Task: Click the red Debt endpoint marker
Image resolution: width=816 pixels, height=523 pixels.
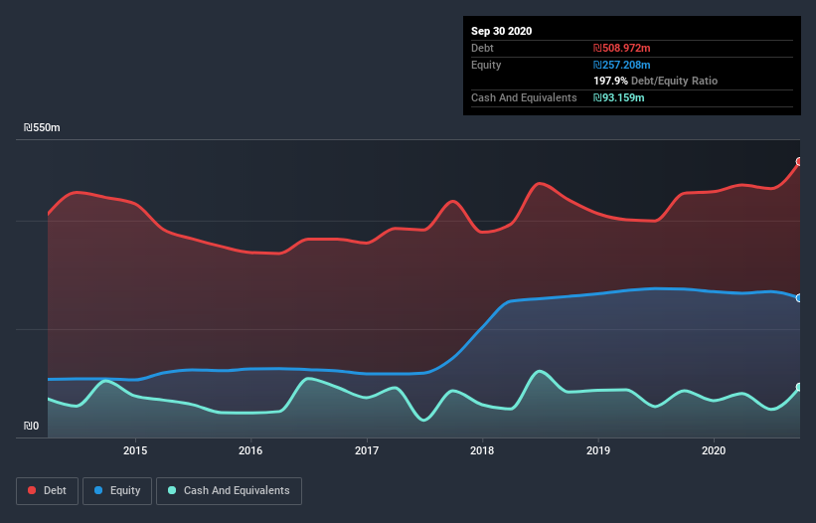Action: [799, 162]
